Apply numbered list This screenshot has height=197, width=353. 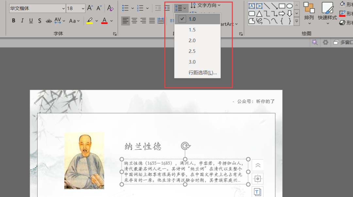(x=140, y=8)
